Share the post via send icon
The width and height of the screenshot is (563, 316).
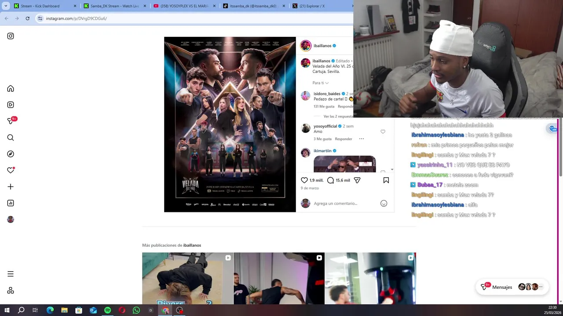(x=357, y=180)
